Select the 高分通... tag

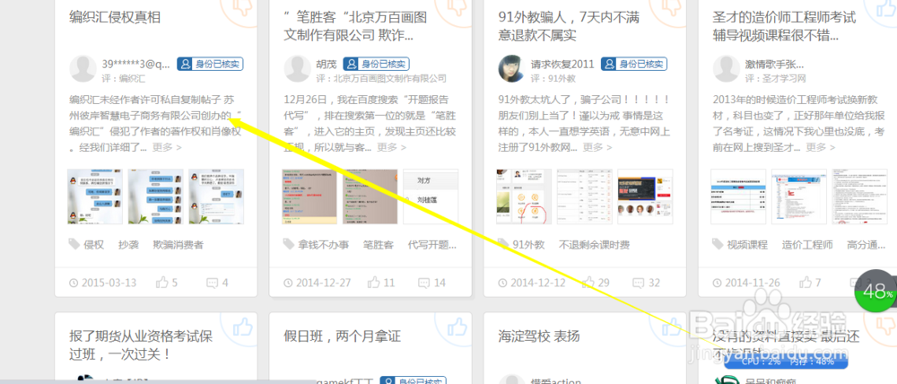coord(867,245)
